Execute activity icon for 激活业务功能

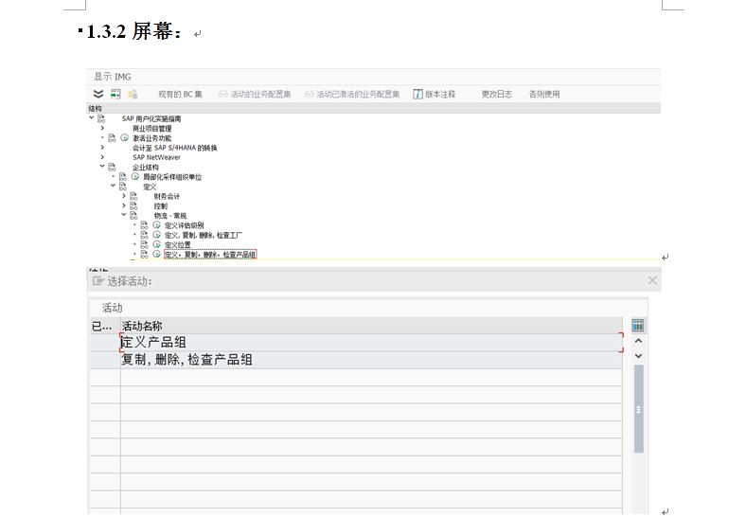click(x=124, y=137)
